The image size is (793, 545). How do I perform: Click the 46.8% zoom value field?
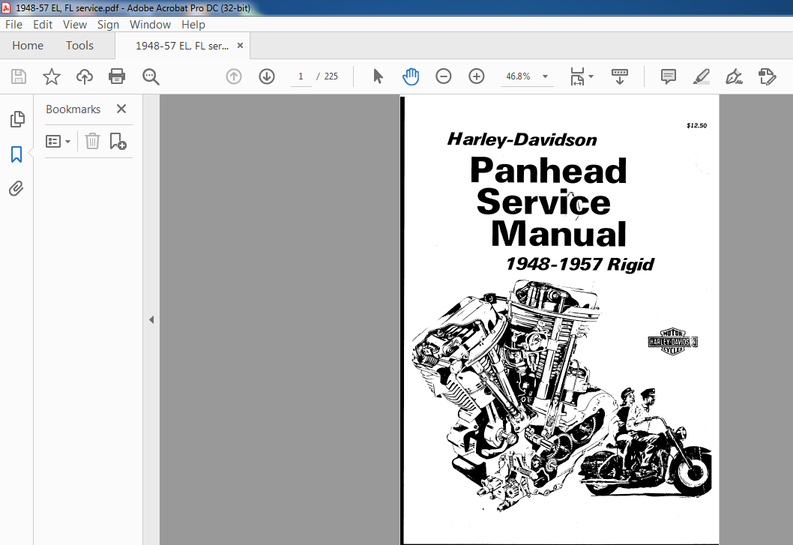pyautogui.click(x=519, y=76)
